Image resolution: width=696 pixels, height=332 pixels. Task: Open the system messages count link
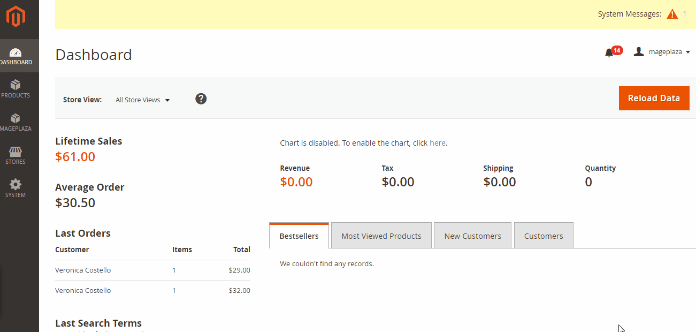tap(685, 14)
